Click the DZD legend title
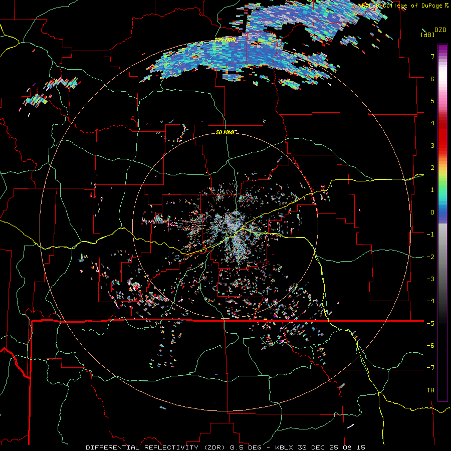The width and height of the screenshot is (451, 451). click(x=440, y=30)
